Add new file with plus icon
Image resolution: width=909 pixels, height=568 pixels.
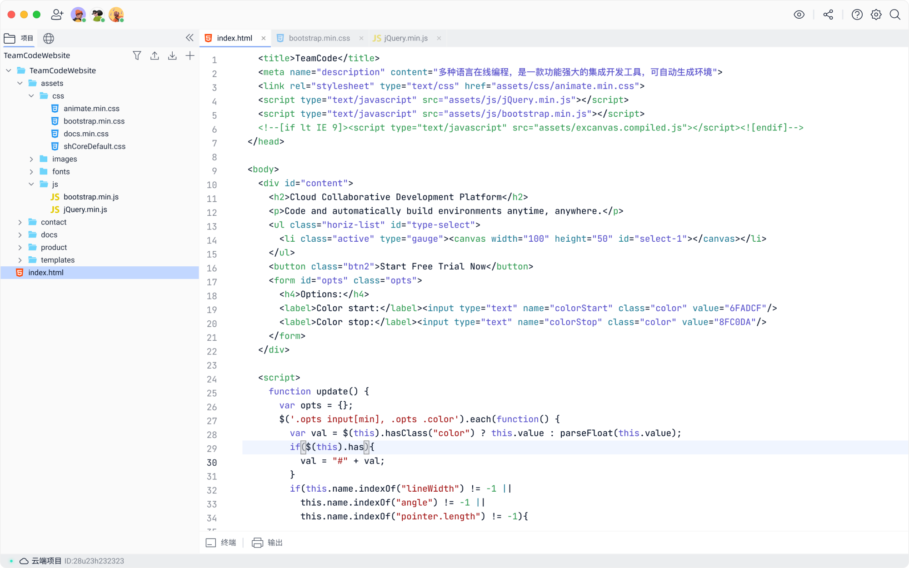pyautogui.click(x=190, y=55)
